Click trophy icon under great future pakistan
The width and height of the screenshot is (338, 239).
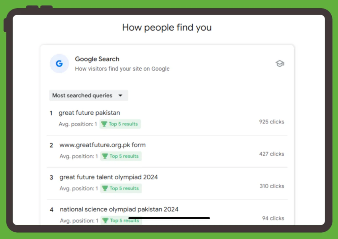(x=104, y=124)
